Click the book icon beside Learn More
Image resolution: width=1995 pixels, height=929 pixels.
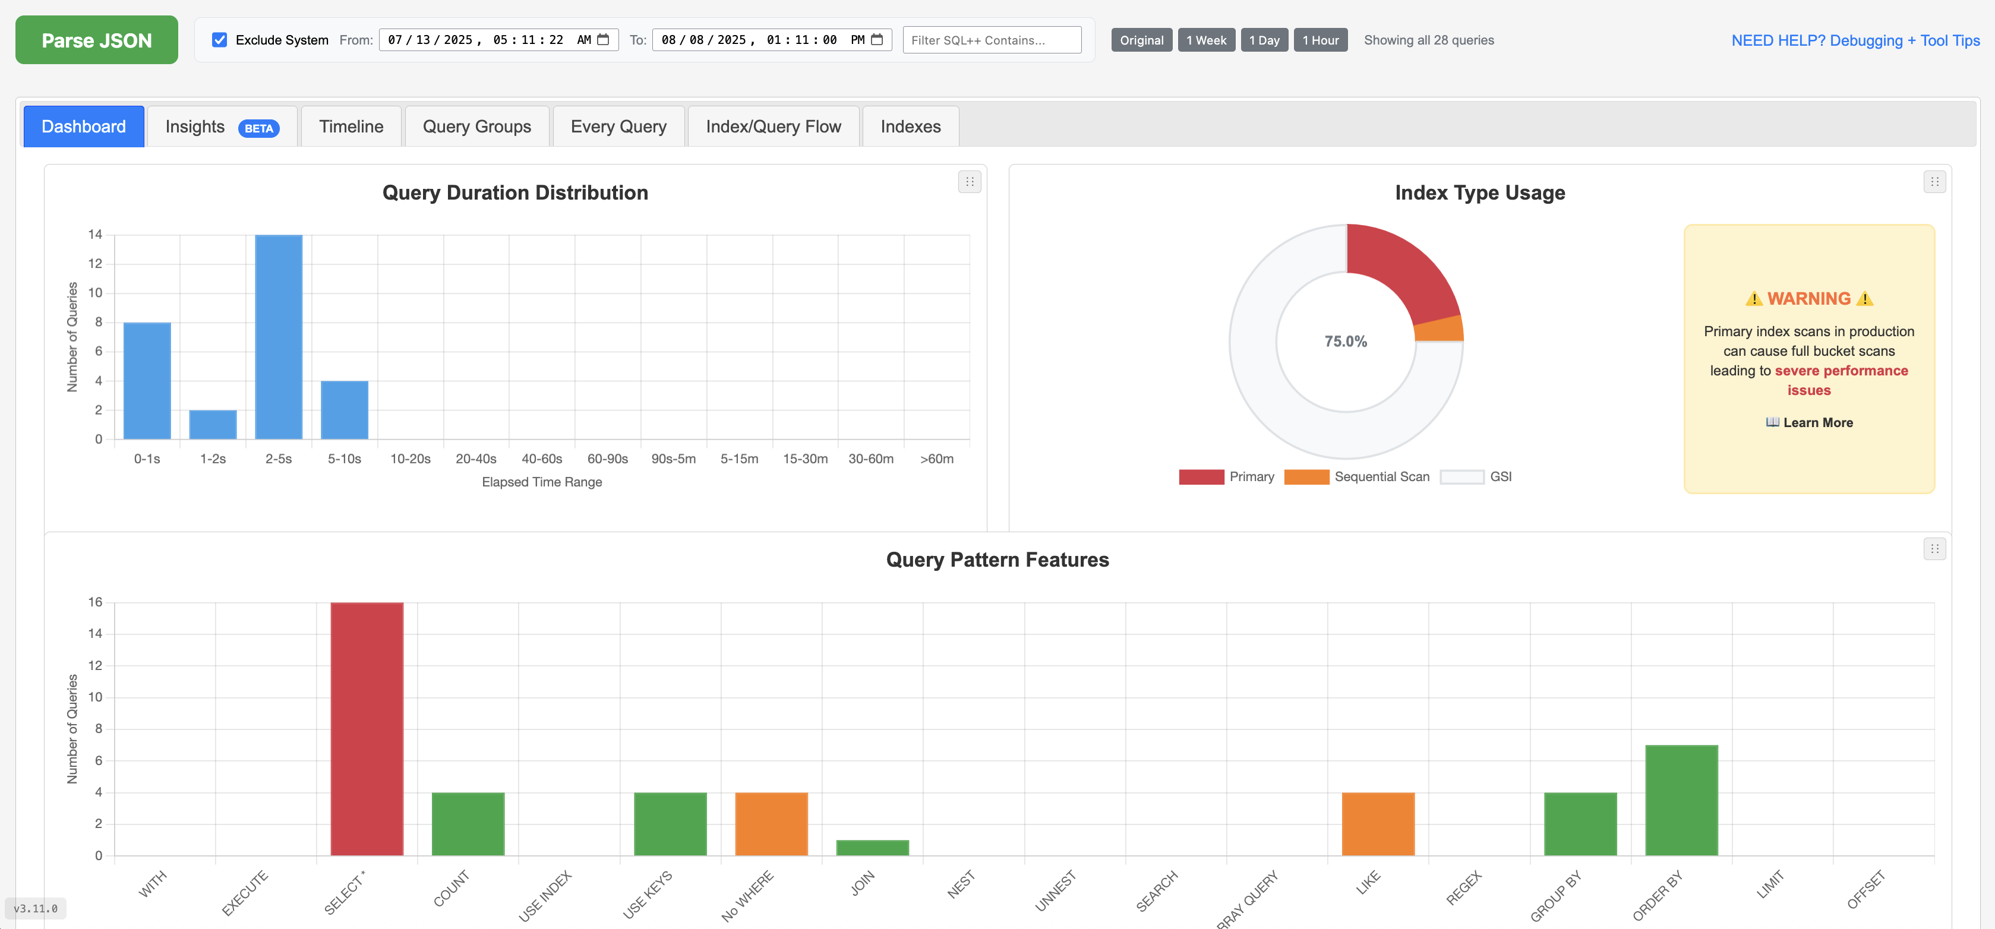[1773, 422]
